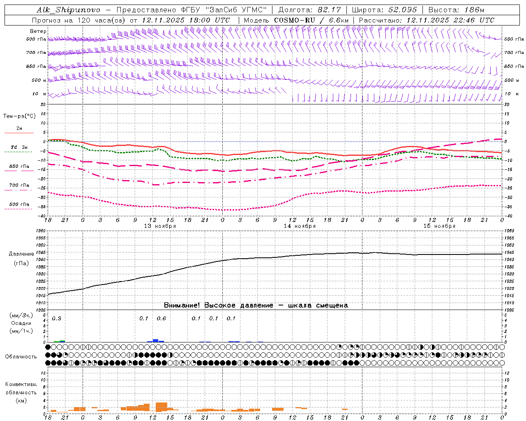Click the Широта: 52.095 value
The width and height of the screenshot is (526, 421).
click(384, 10)
